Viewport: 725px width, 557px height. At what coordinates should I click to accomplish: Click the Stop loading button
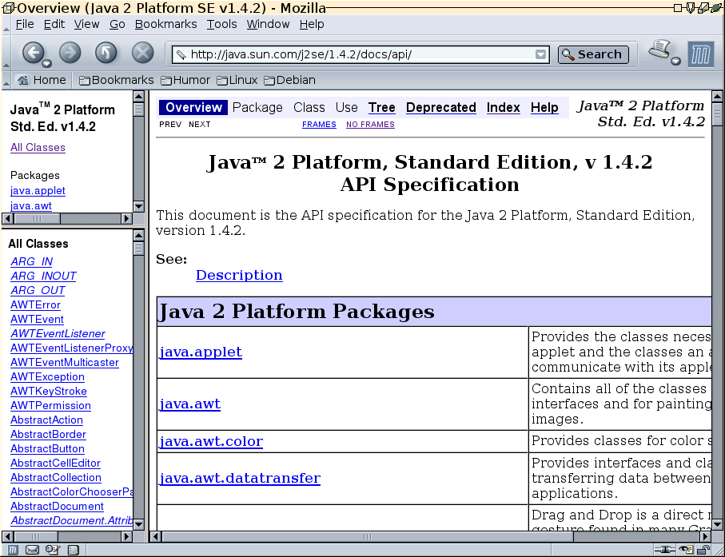(x=143, y=52)
